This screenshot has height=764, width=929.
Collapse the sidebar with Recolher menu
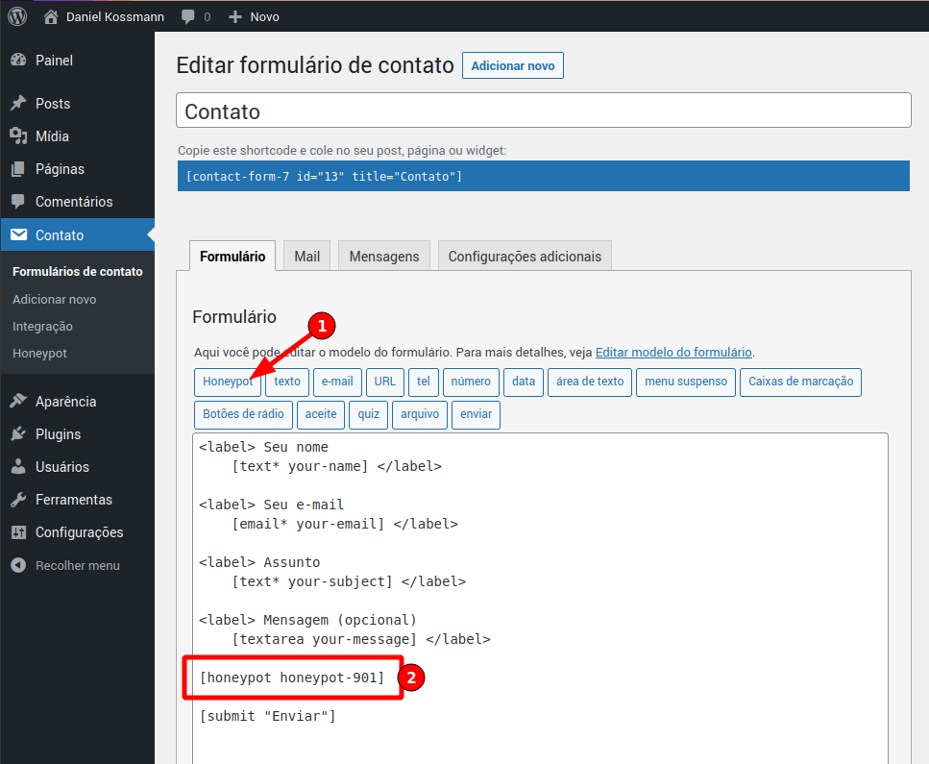pos(65,566)
